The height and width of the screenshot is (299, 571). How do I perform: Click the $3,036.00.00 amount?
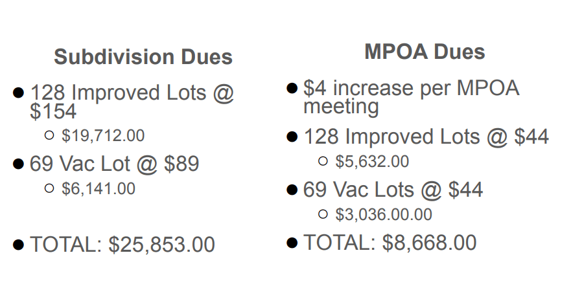pos(384,215)
